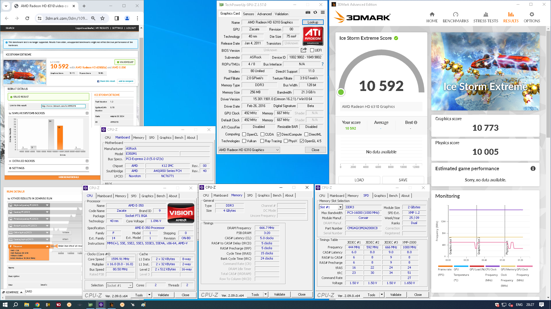Click the Chrome zoom magnifier icon
Viewport: 551px width, 309px height.
(93, 18)
